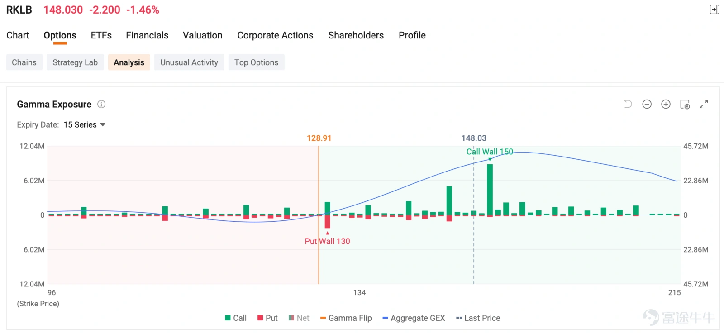Image resolution: width=724 pixels, height=334 pixels.
Task: Zoom in the Gamma Exposure chart
Action: click(x=666, y=104)
